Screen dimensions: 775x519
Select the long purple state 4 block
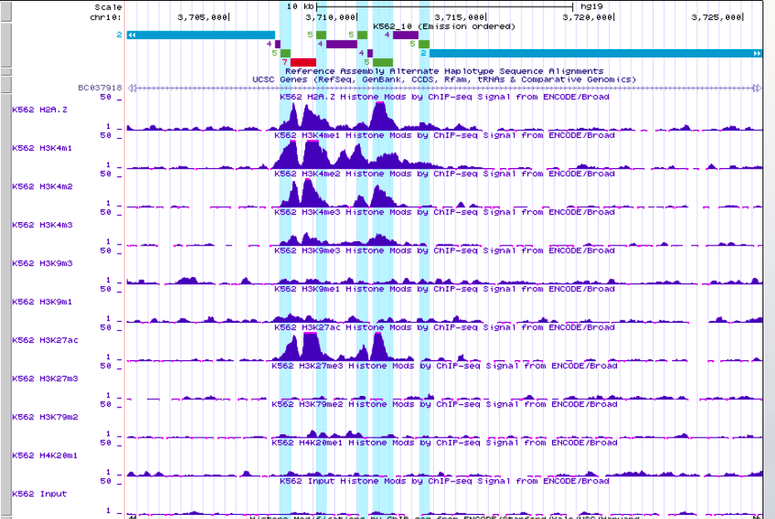(x=342, y=44)
